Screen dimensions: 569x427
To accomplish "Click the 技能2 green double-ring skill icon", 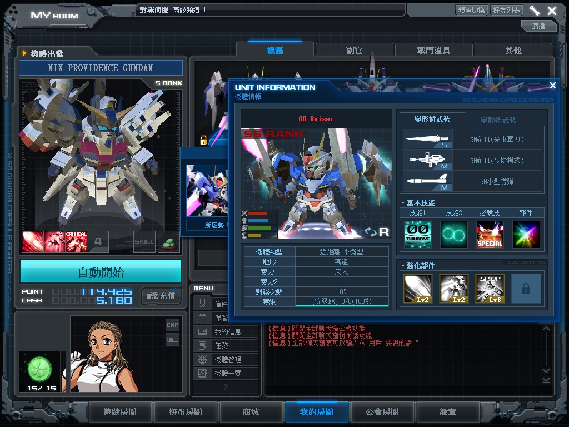I will (x=453, y=235).
